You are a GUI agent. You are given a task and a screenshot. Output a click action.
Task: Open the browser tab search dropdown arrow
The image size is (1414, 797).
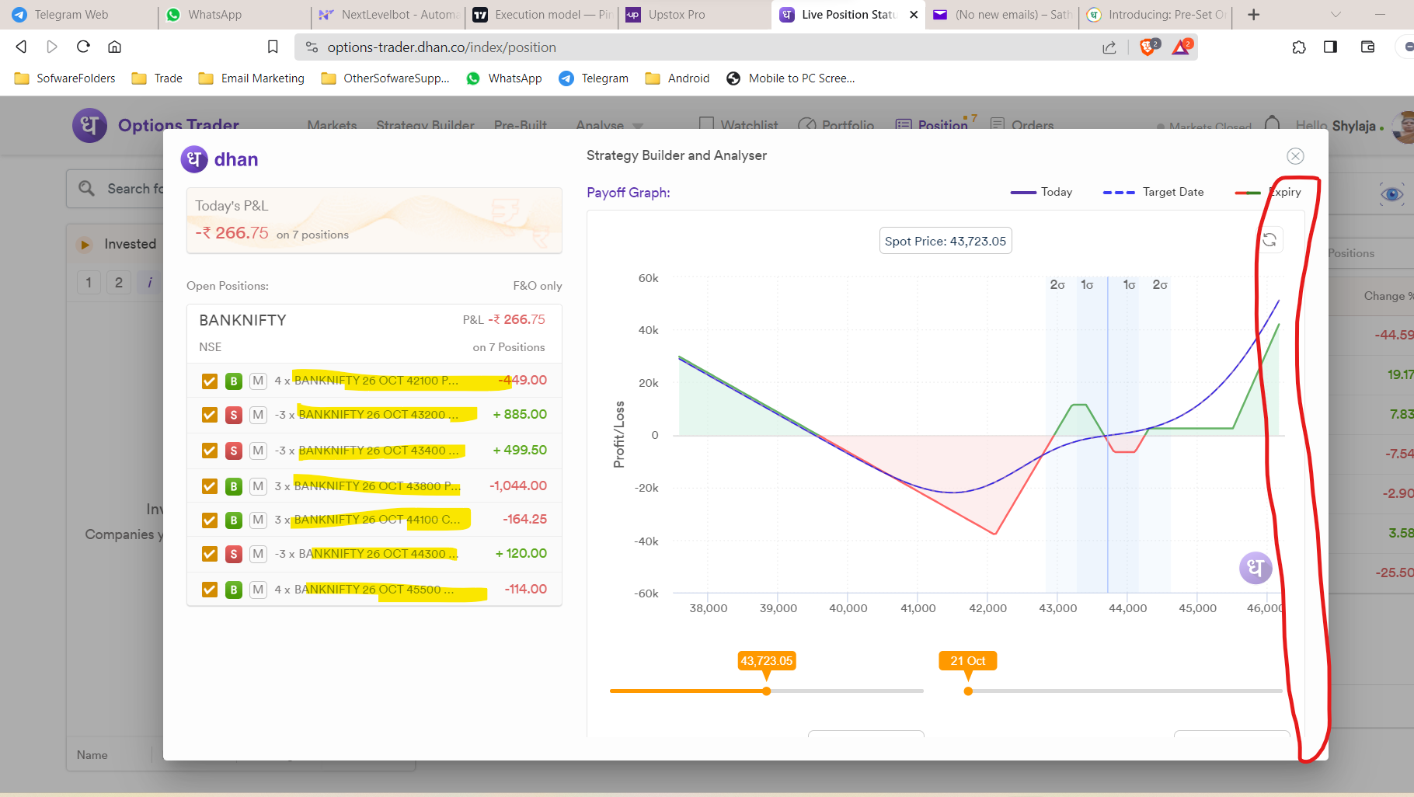[x=1336, y=15]
